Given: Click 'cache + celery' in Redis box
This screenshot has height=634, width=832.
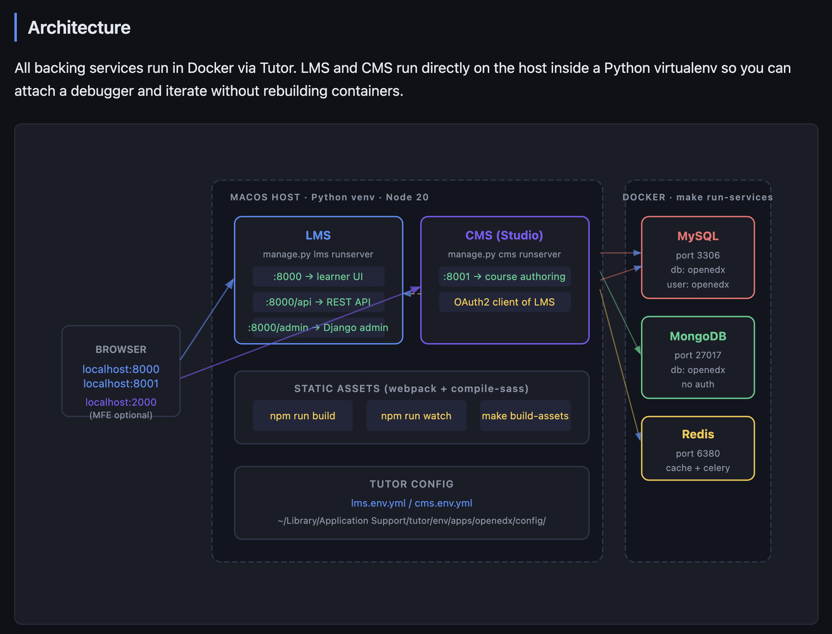Looking at the screenshot, I should click(698, 469).
